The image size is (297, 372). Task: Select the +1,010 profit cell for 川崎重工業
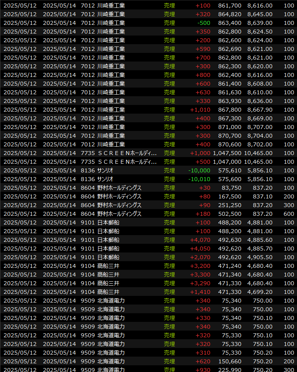click(200, 110)
